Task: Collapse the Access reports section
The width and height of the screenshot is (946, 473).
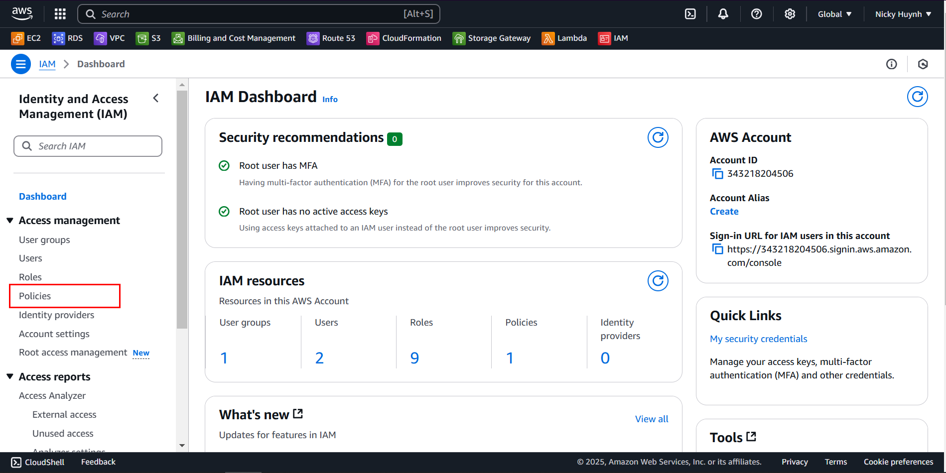Action: pyautogui.click(x=10, y=377)
